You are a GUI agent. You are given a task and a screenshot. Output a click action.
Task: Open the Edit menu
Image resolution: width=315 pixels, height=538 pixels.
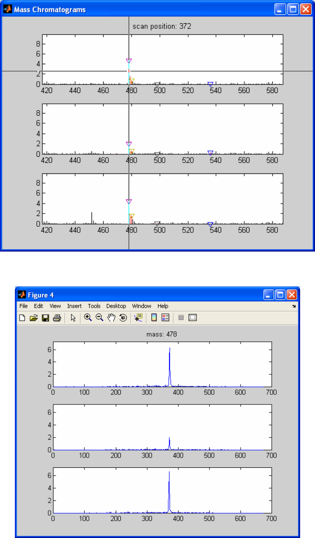click(39, 306)
